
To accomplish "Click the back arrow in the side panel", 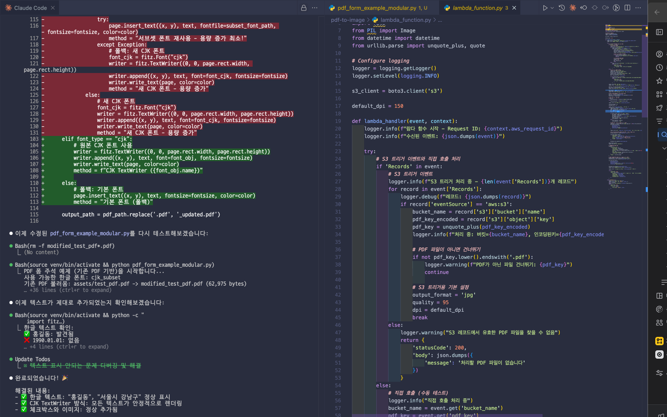I will 657,12.
